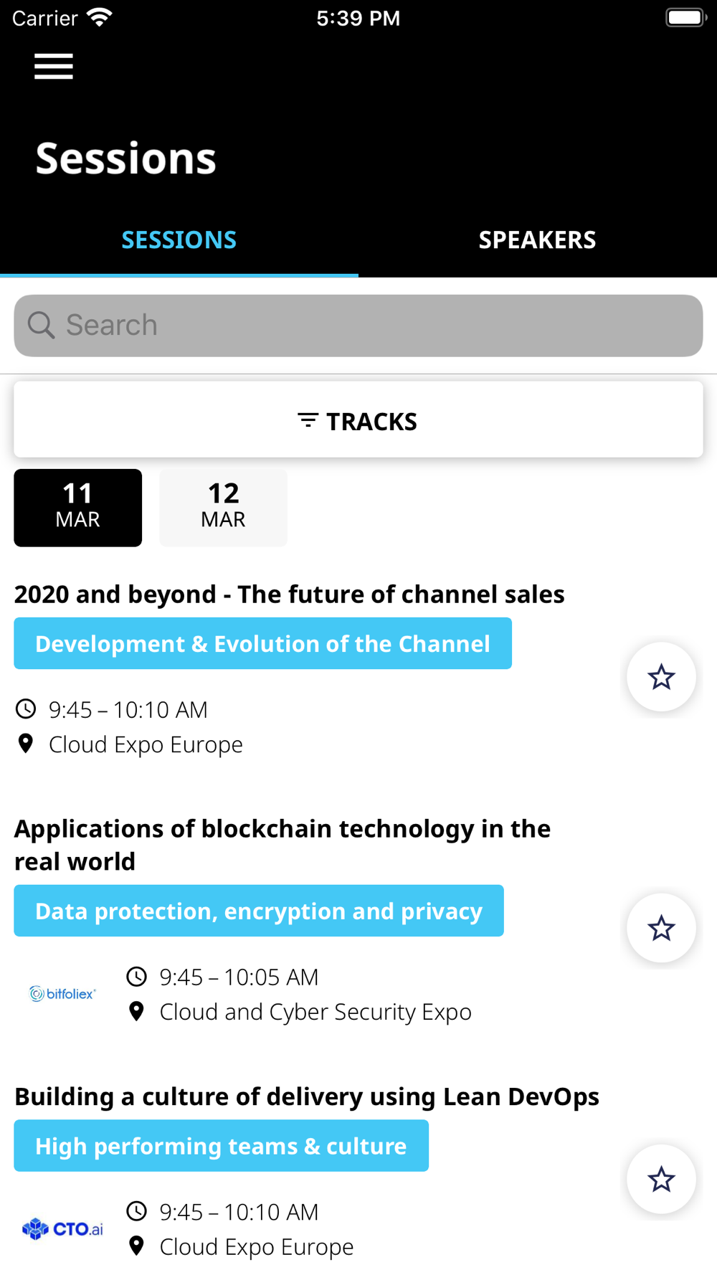
Task: Open the hamburger navigation menu
Action: tap(54, 67)
